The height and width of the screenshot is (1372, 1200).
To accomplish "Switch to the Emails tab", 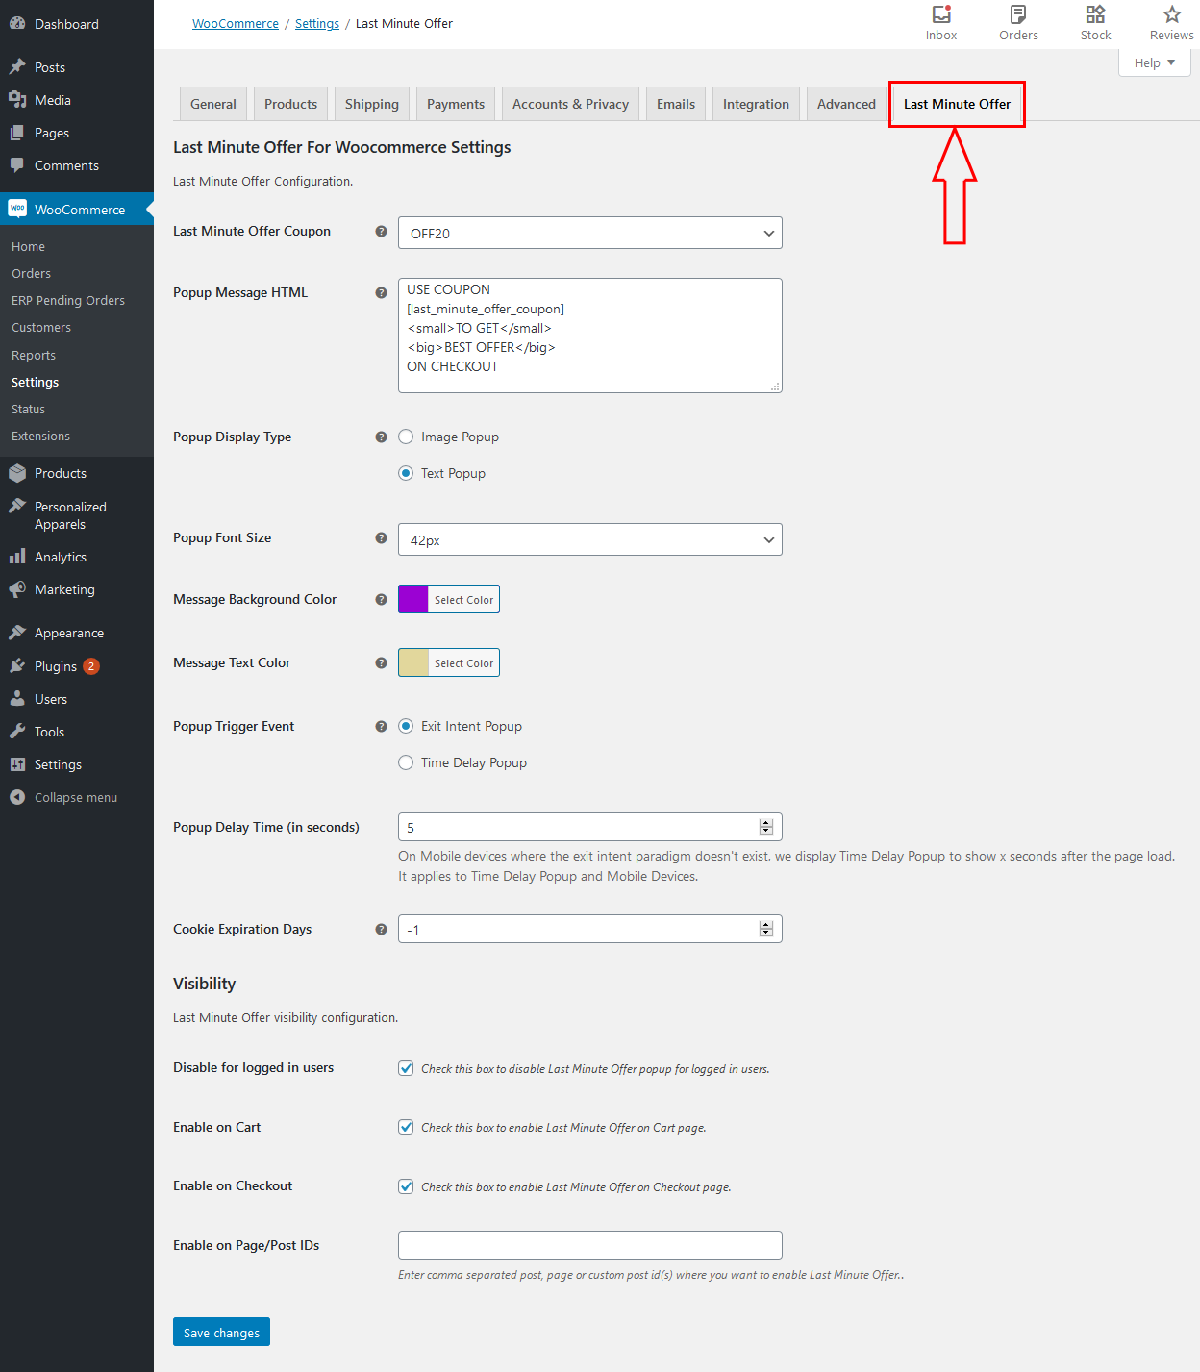I will [x=676, y=104].
